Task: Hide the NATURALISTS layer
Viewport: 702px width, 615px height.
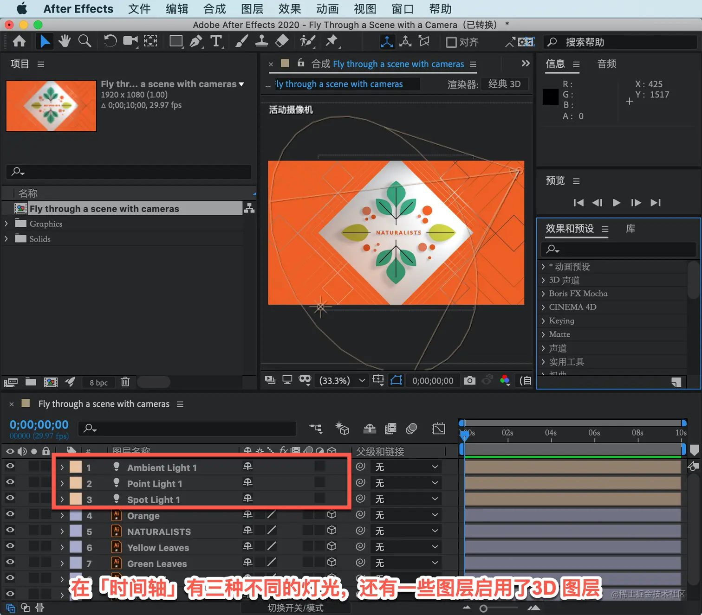Action: (10, 530)
